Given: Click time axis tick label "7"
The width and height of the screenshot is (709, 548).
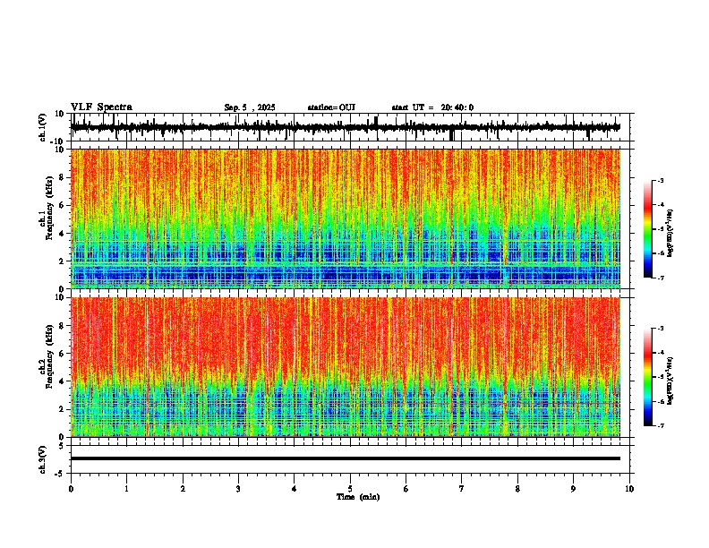Looking at the screenshot, I should 462,489.
